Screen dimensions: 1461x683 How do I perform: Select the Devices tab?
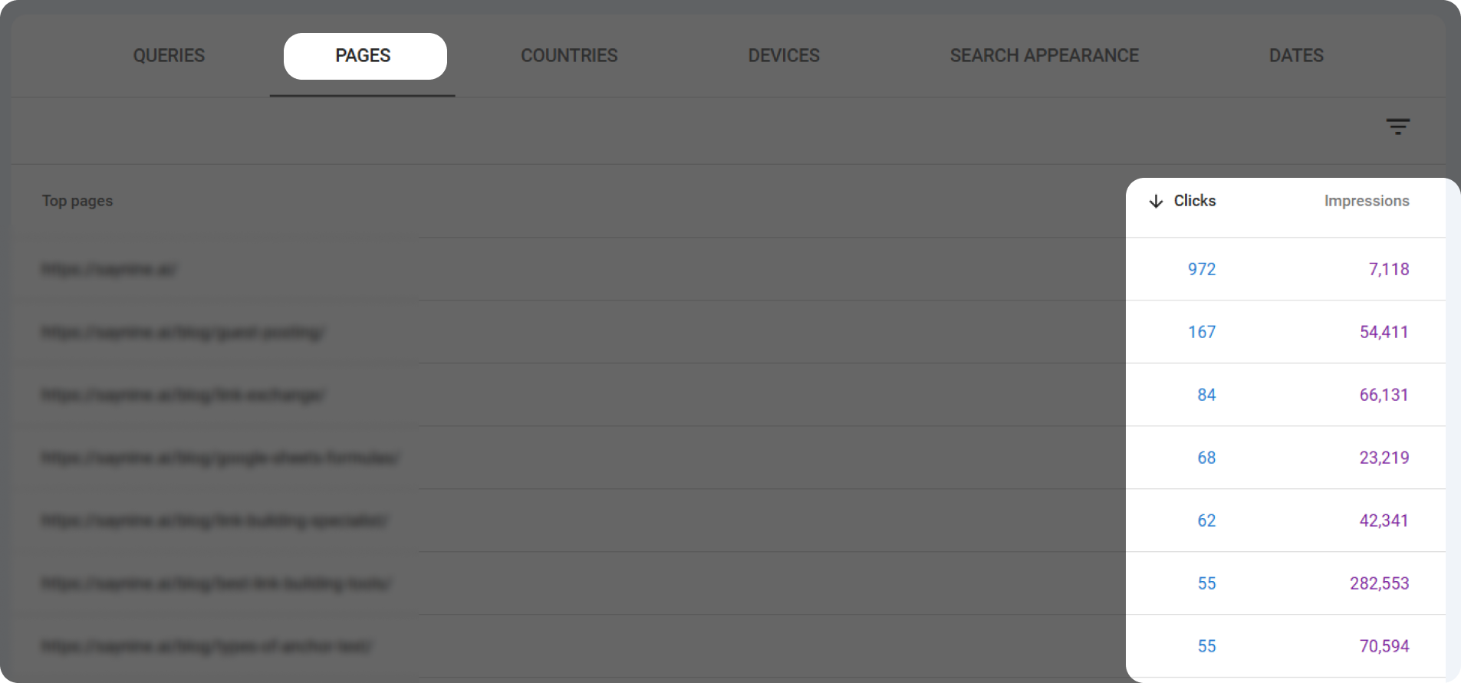pos(783,55)
